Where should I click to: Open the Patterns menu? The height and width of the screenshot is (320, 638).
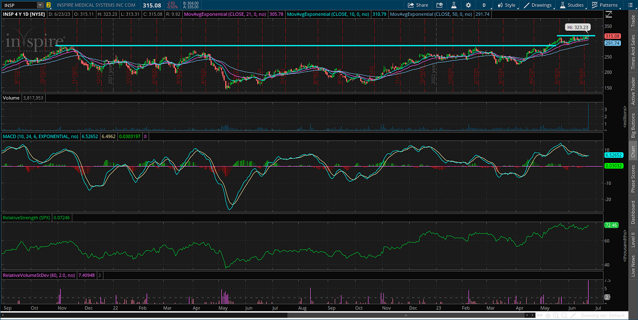[605, 5]
